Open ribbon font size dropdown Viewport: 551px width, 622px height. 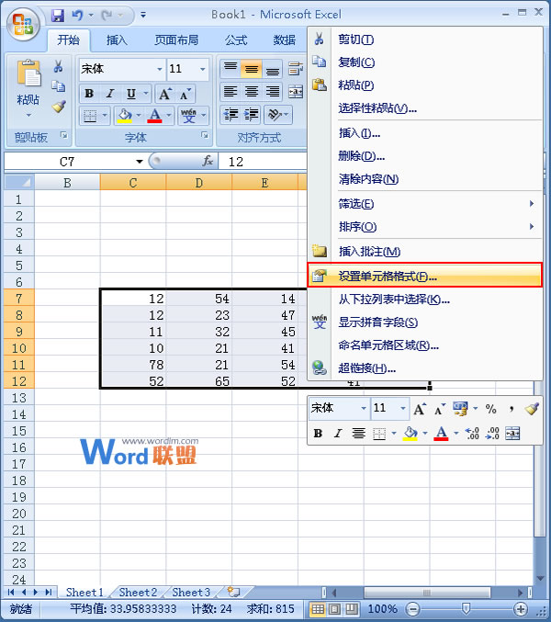pos(203,69)
